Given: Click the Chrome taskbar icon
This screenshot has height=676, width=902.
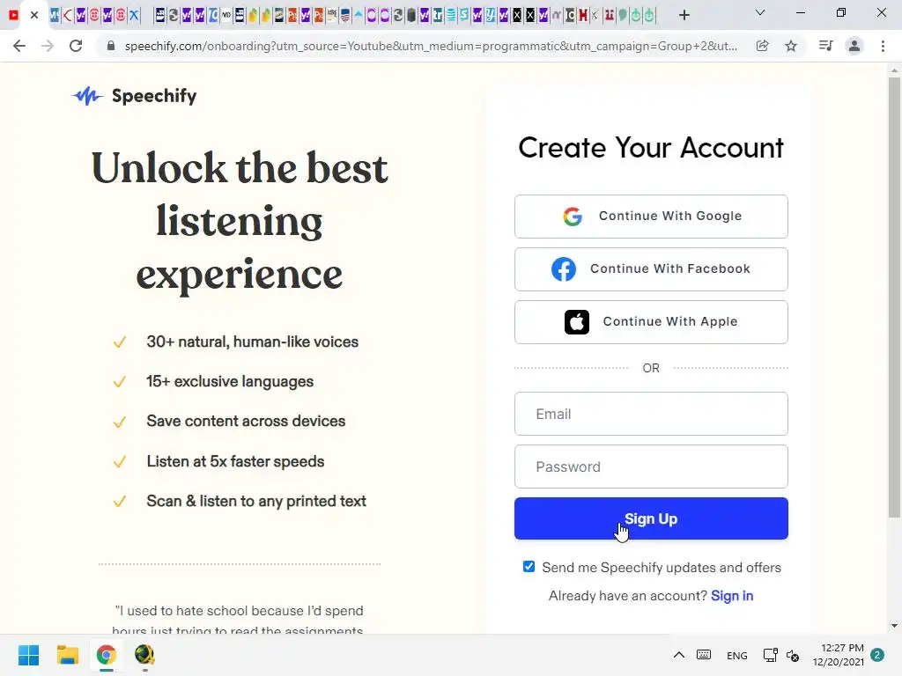Looking at the screenshot, I should 107,655.
